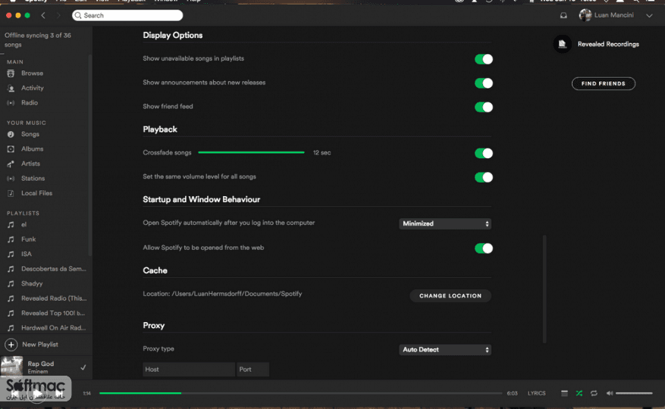Show lyrics with the Lyrics button
This screenshot has width=665, height=409.
(x=537, y=393)
